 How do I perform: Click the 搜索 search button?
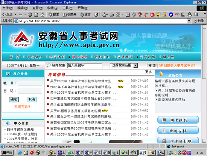(x=152, y=66)
